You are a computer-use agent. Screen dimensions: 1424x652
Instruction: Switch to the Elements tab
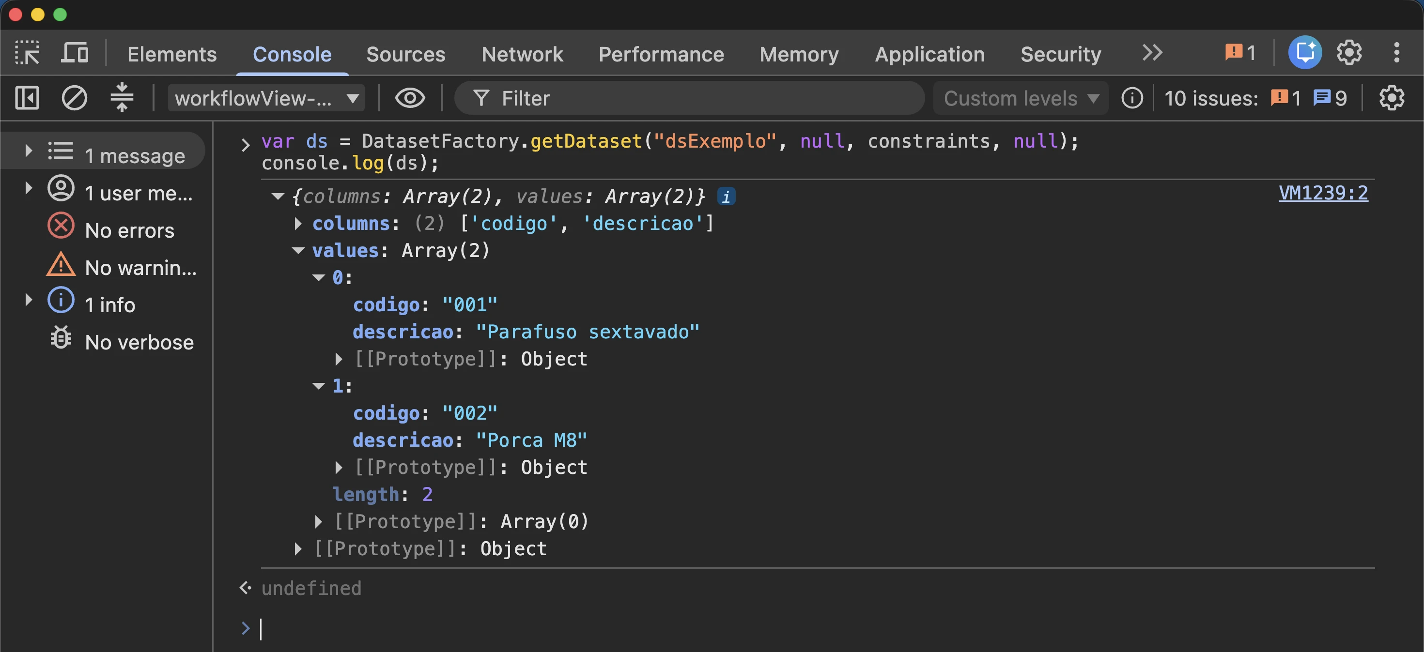(172, 54)
